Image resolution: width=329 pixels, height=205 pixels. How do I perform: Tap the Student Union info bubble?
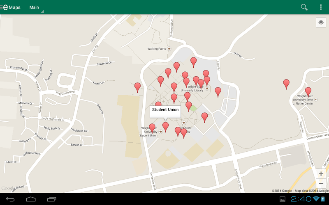(x=165, y=112)
